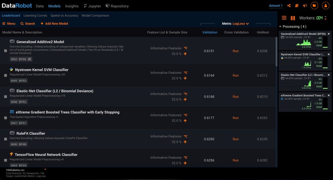
Task: Click the Cross Validation column header
Action: point(236,33)
